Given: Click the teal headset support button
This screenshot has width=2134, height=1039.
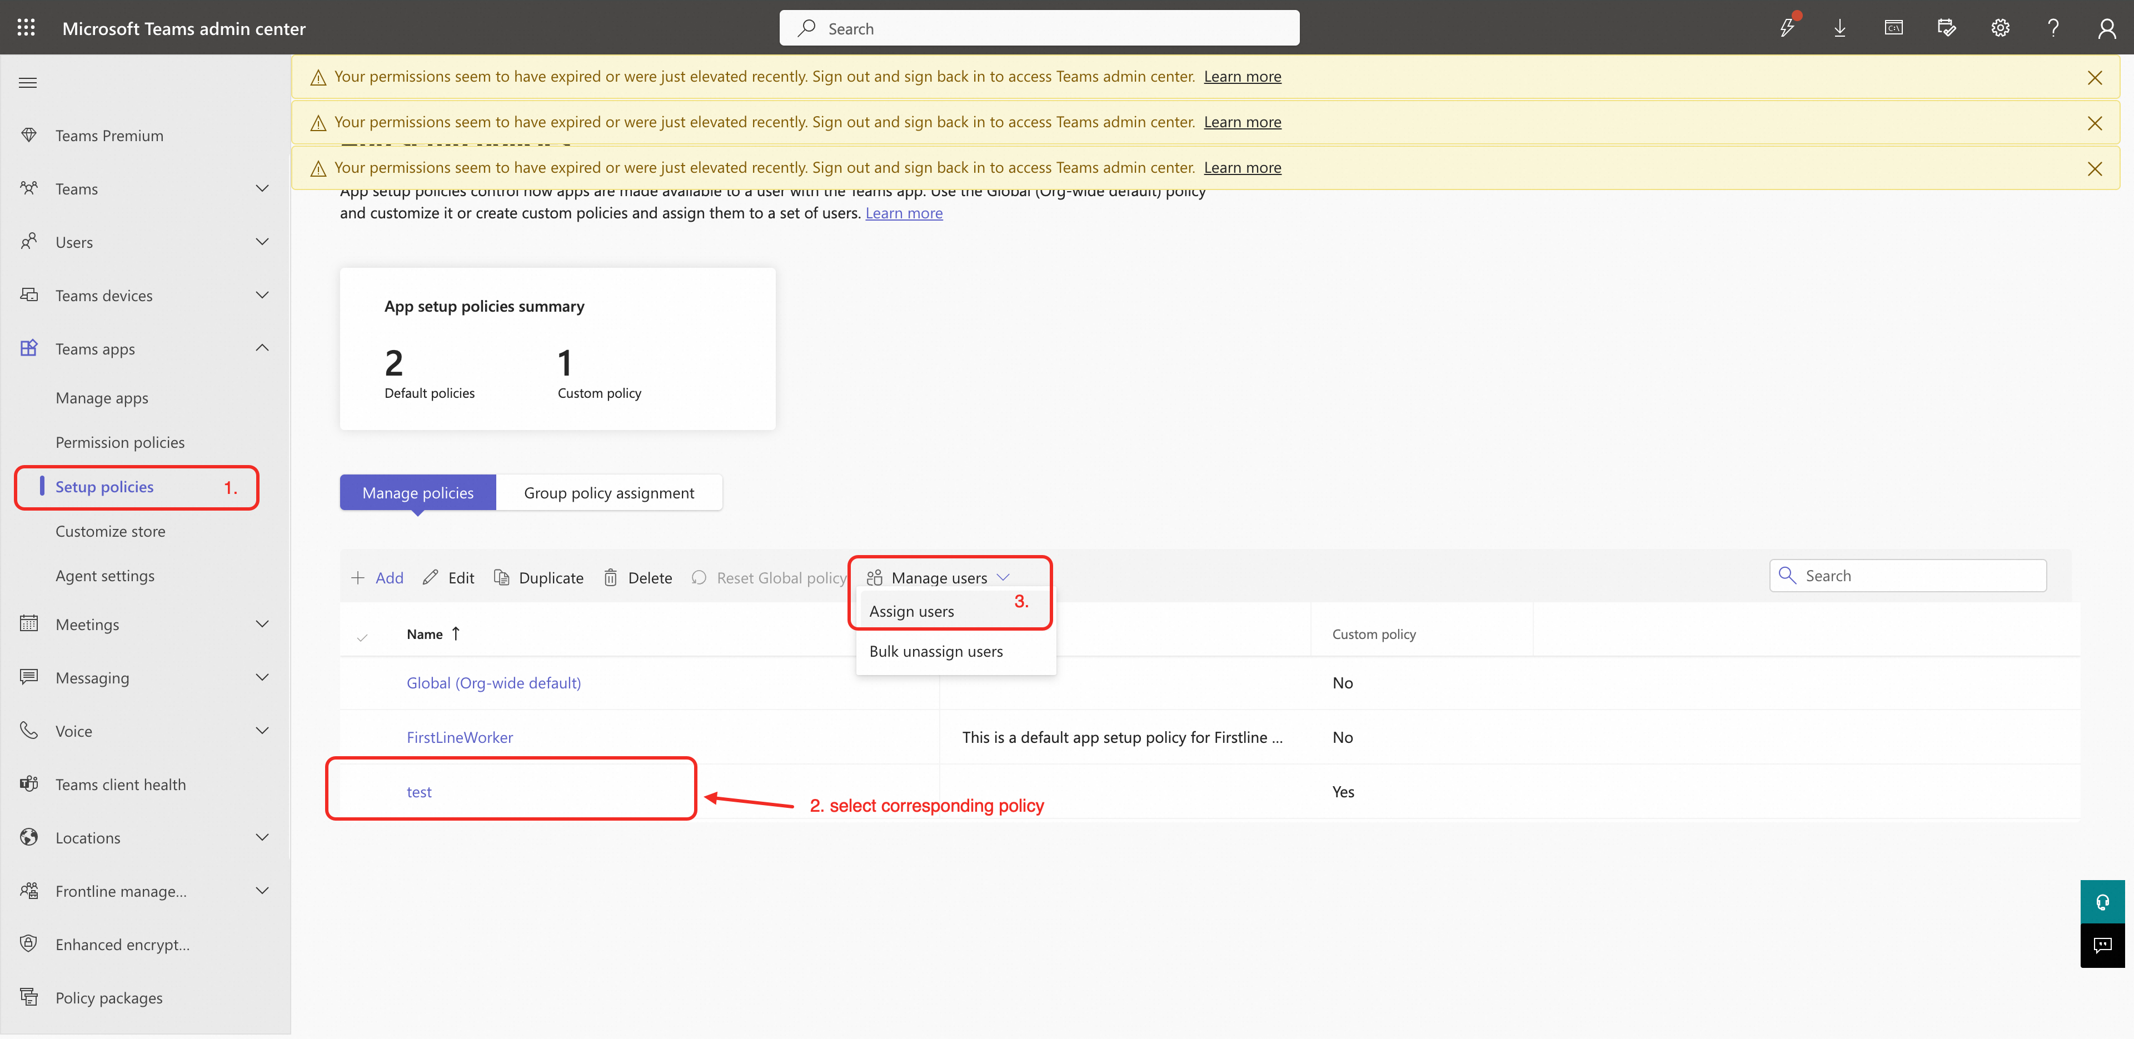Looking at the screenshot, I should pos(2102,901).
